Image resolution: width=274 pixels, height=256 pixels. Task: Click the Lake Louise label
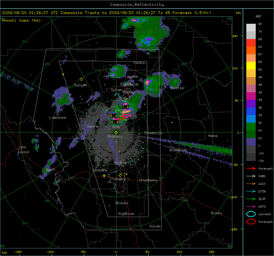pos(23,149)
